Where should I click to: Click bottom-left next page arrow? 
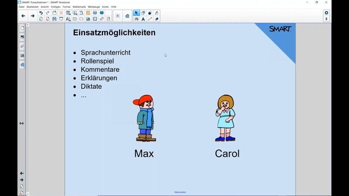click(x=22, y=180)
